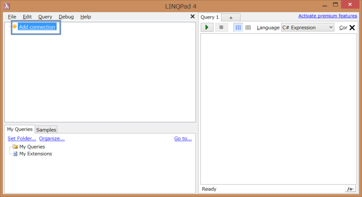The height and width of the screenshot is (197, 362).
Task: Select My Extensions in the tree
Action: tap(36, 154)
